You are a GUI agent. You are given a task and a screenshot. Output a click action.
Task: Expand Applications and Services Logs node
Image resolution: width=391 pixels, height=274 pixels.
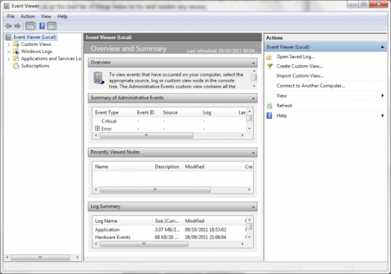(x=9, y=59)
